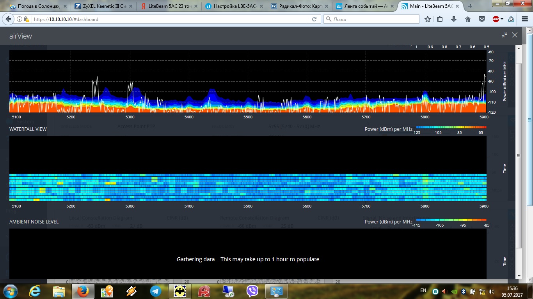Click the Adblock Plus ABP icon
Viewport: 533px width, 299px height.
[496, 19]
